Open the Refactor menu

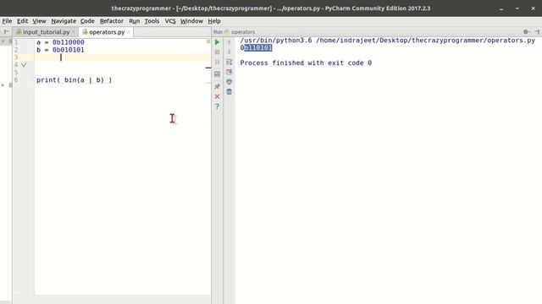112,21
